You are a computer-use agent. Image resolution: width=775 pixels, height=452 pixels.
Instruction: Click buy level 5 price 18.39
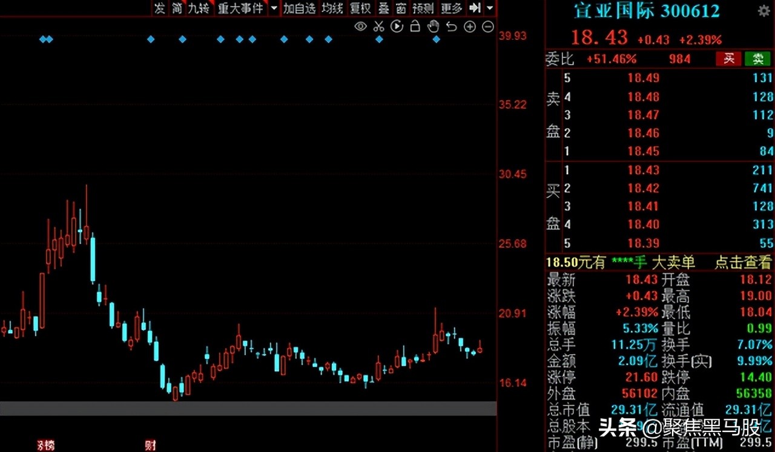[x=643, y=243]
